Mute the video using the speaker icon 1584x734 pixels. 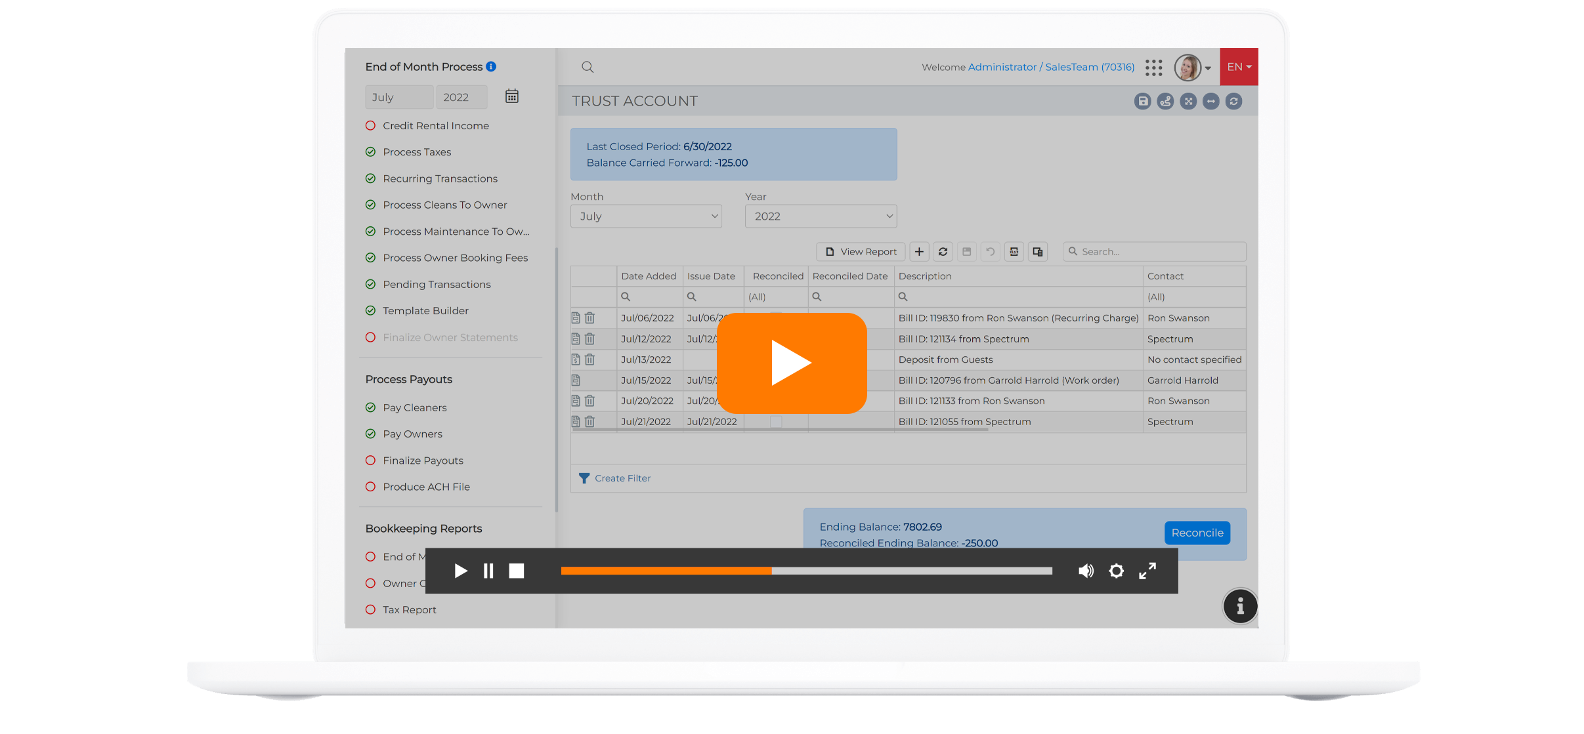[1086, 571]
